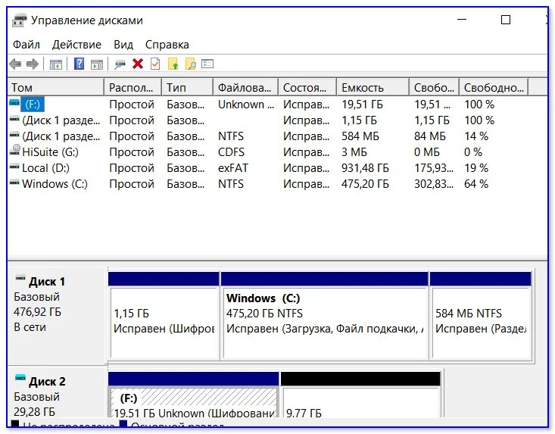Sort by the Свобо... column header
Viewport: 555px width, 434px height.
click(x=434, y=87)
